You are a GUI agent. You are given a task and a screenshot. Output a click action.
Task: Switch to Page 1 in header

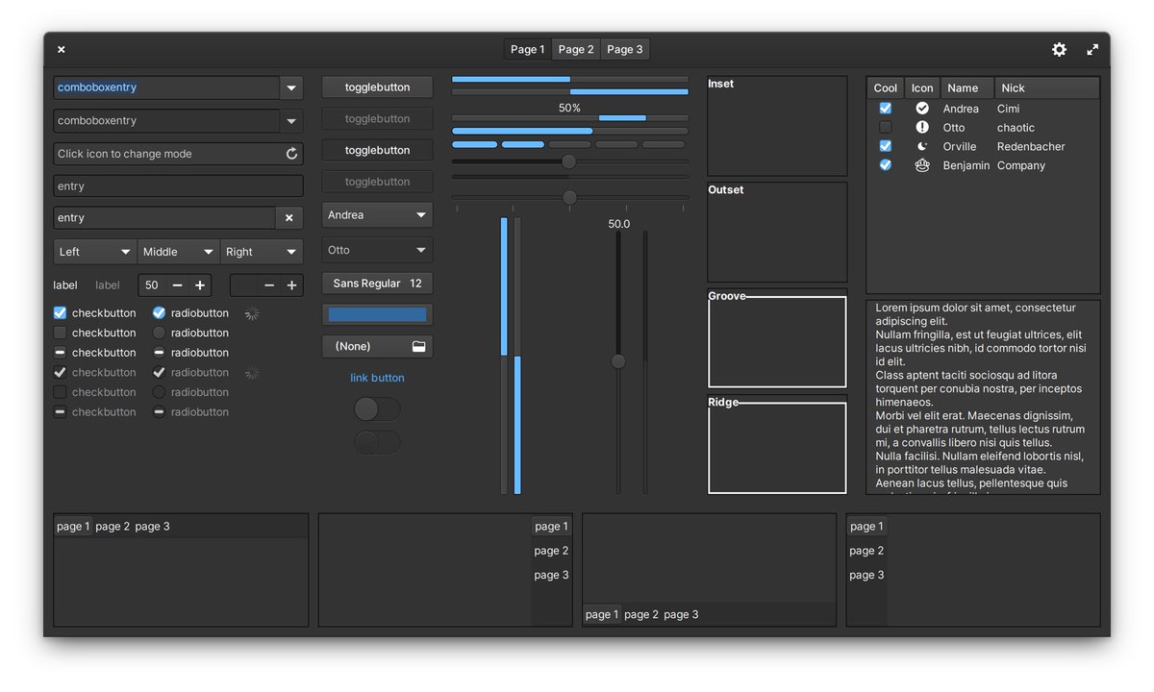[x=528, y=49]
